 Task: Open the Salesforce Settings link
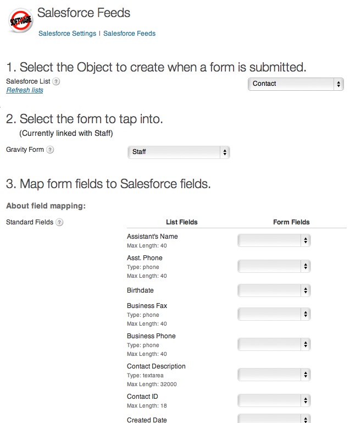[68, 34]
